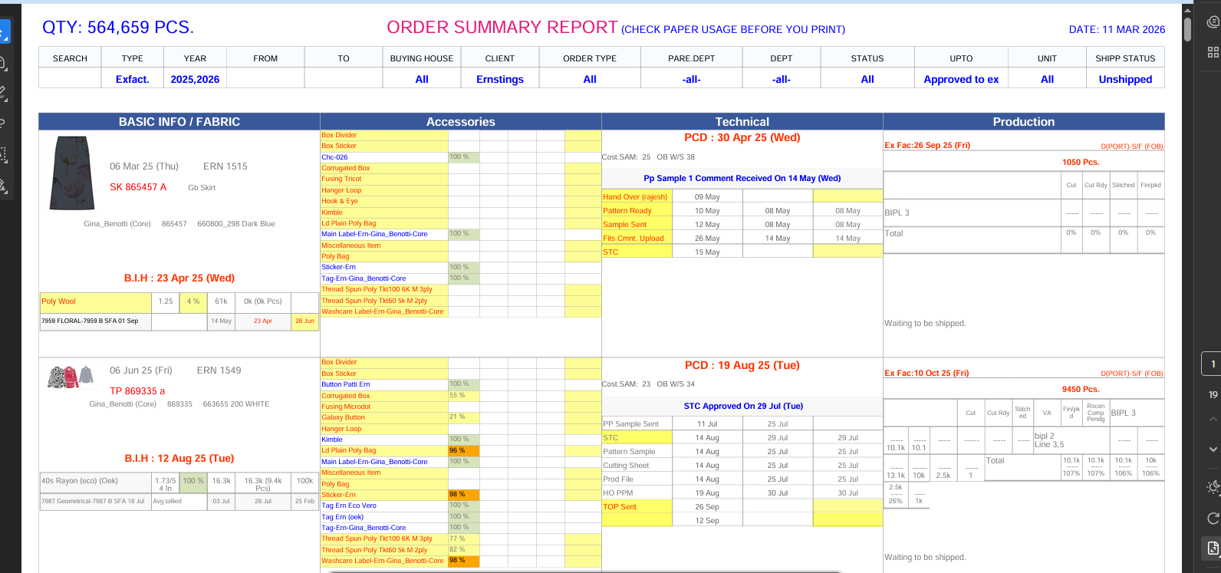Click the '9450 Pcs.' quantity

(1081, 390)
